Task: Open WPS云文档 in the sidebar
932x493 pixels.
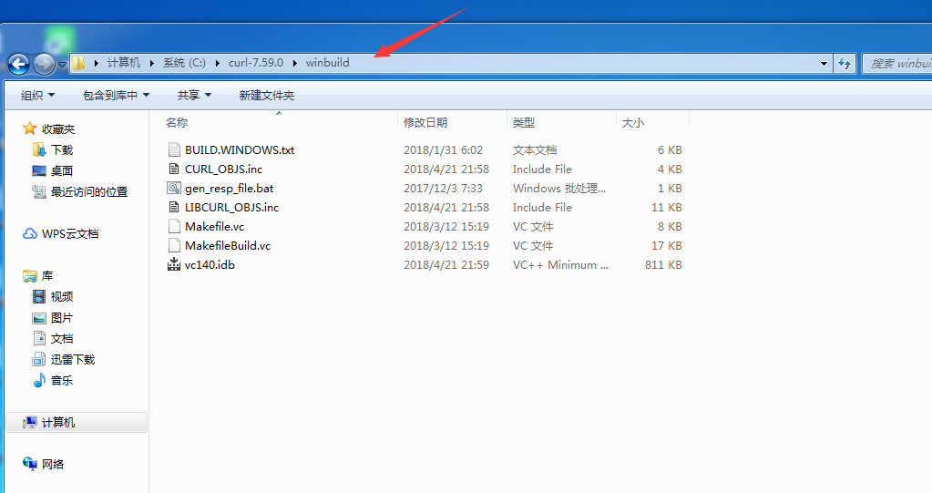Action: coord(70,233)
